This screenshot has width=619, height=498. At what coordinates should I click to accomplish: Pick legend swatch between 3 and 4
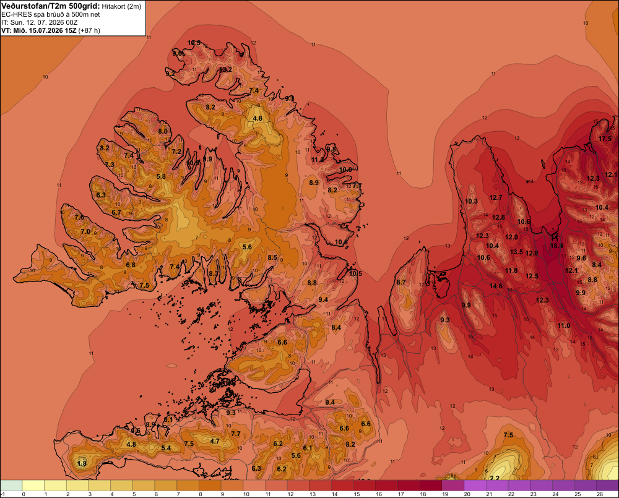coord(100,486)
